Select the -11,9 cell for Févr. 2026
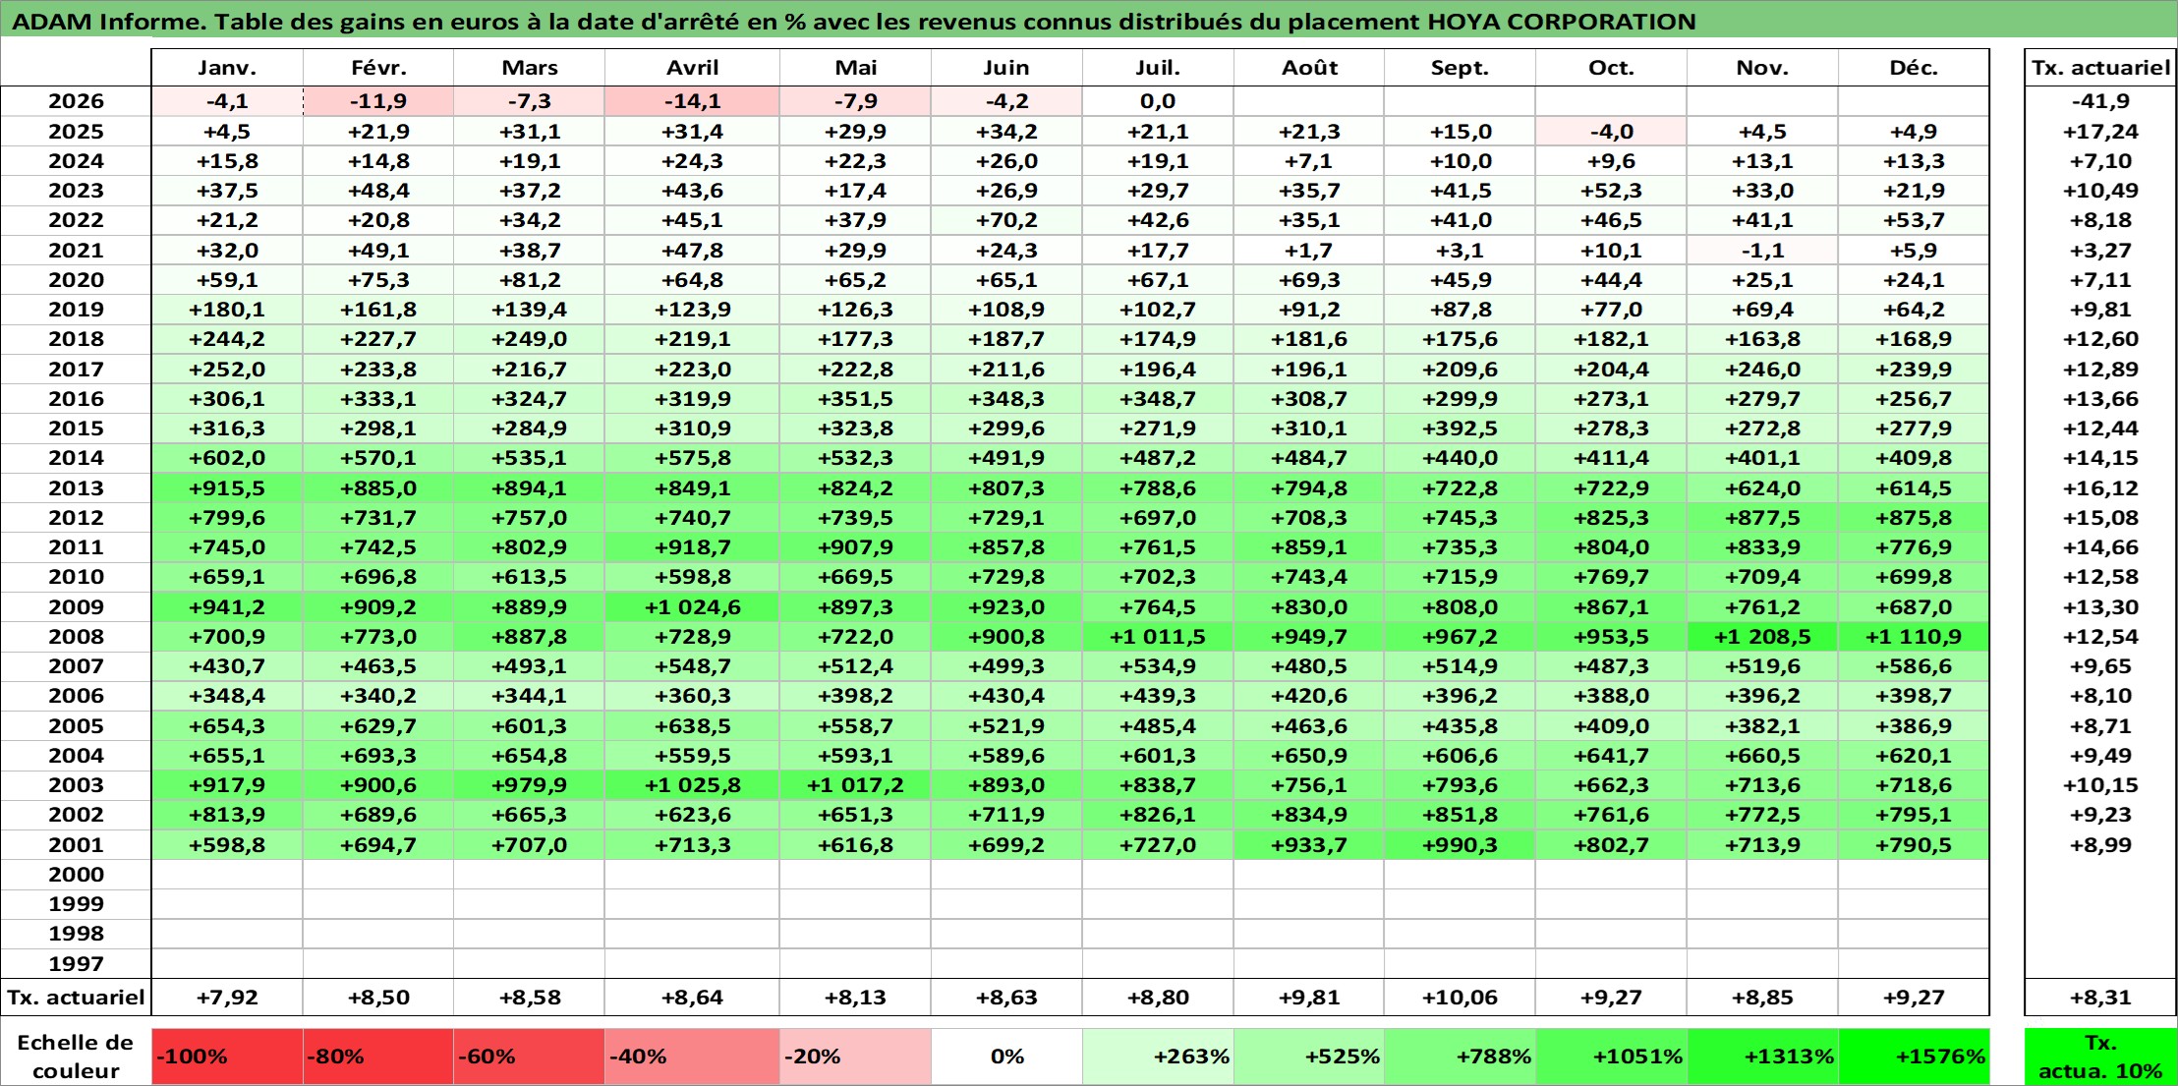 click(378, 101)
